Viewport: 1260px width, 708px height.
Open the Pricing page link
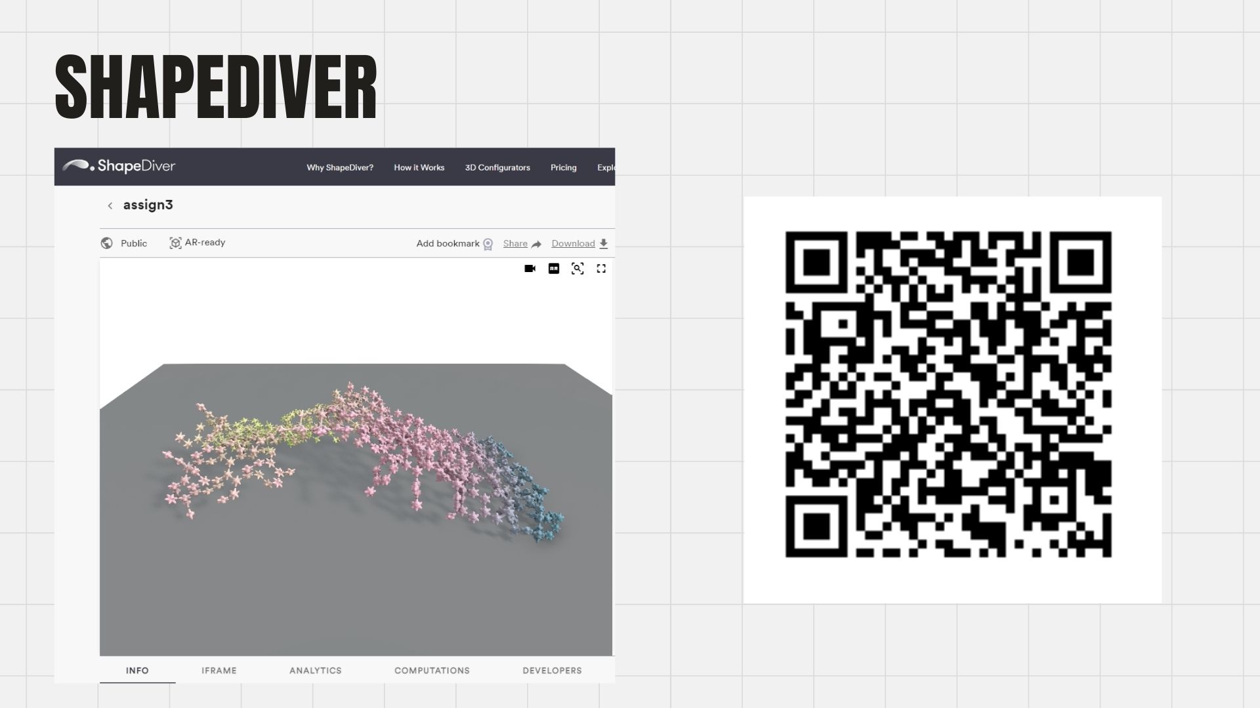(563, 168)
